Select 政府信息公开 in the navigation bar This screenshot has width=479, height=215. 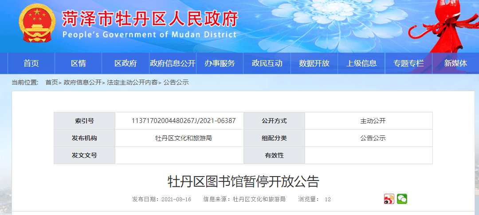173,63
